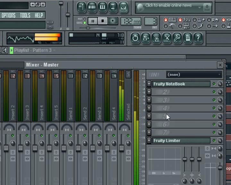Click the Insert 5 pan knob

[56, 143]
